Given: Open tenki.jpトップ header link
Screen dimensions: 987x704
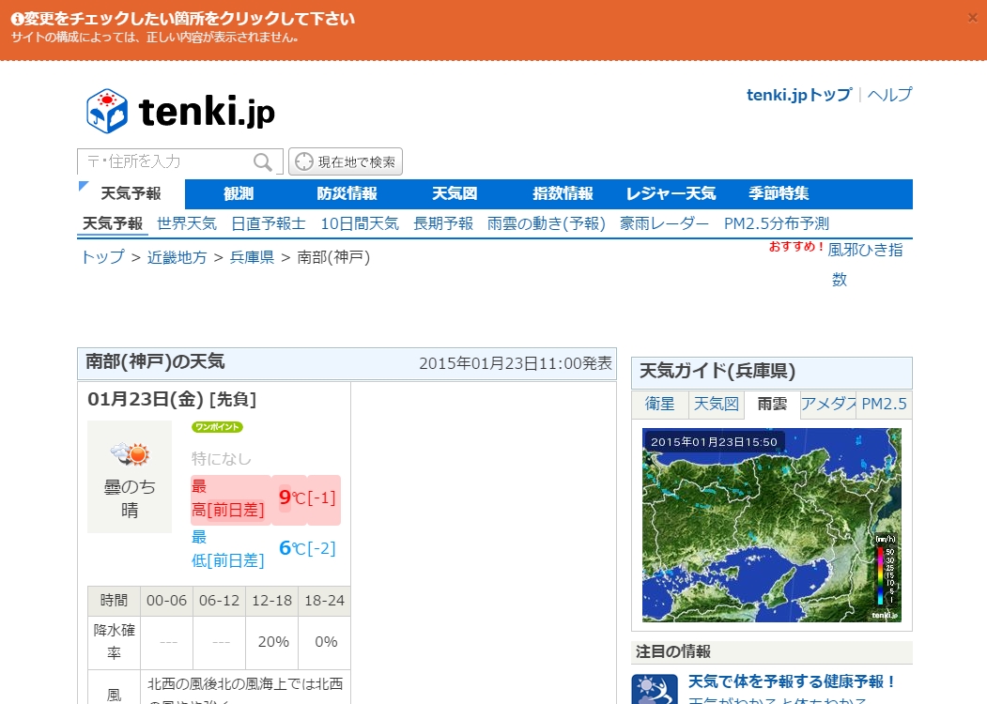Looking at the screenshot, I should [x=799, y=95].
